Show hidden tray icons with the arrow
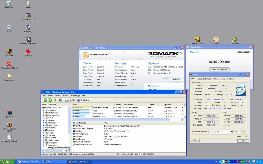The width and height of the screenshot is (263, 164). [220, 162]
